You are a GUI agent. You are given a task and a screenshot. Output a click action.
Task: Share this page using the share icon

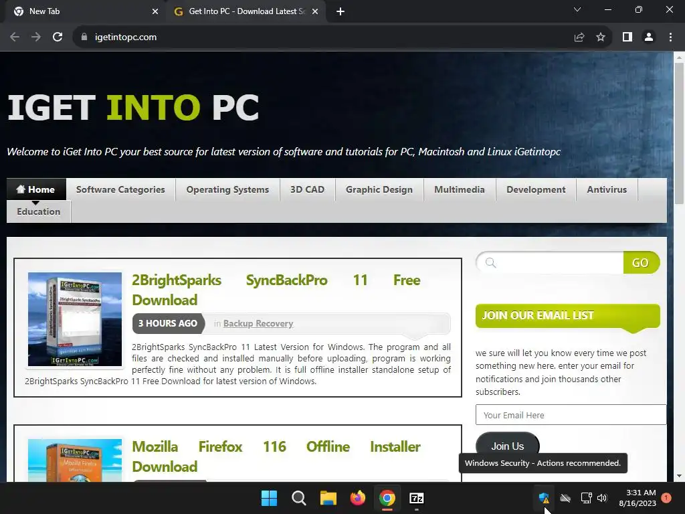click(579, 37)
